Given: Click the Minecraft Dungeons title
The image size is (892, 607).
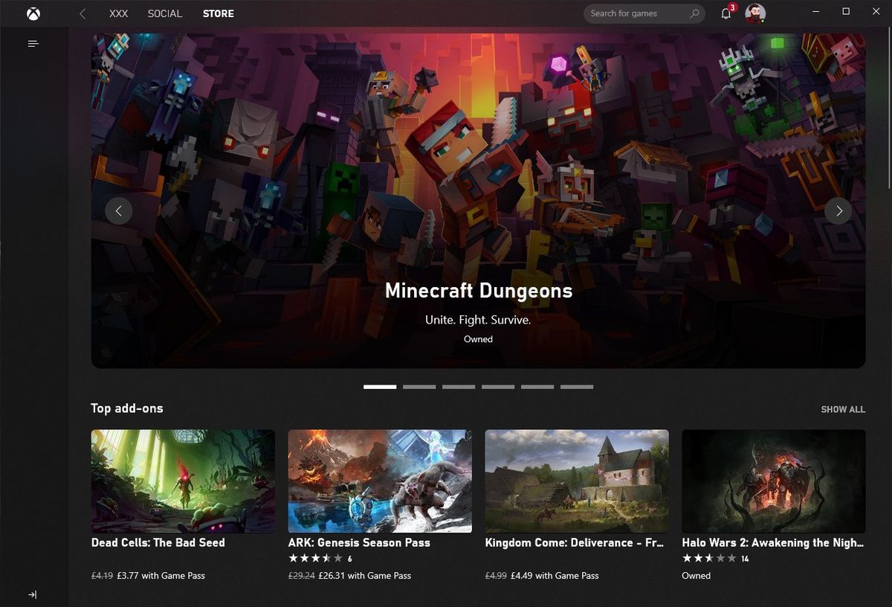Looking at the screenshot, I should click(x=478, y=291).
